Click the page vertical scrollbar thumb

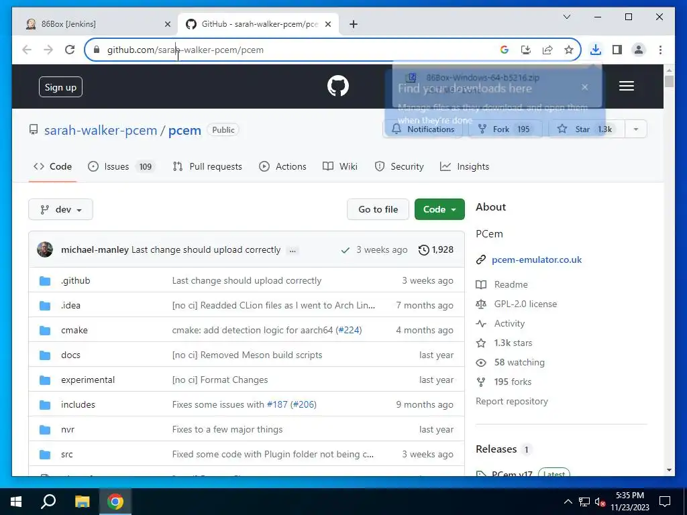pos(669,81)
